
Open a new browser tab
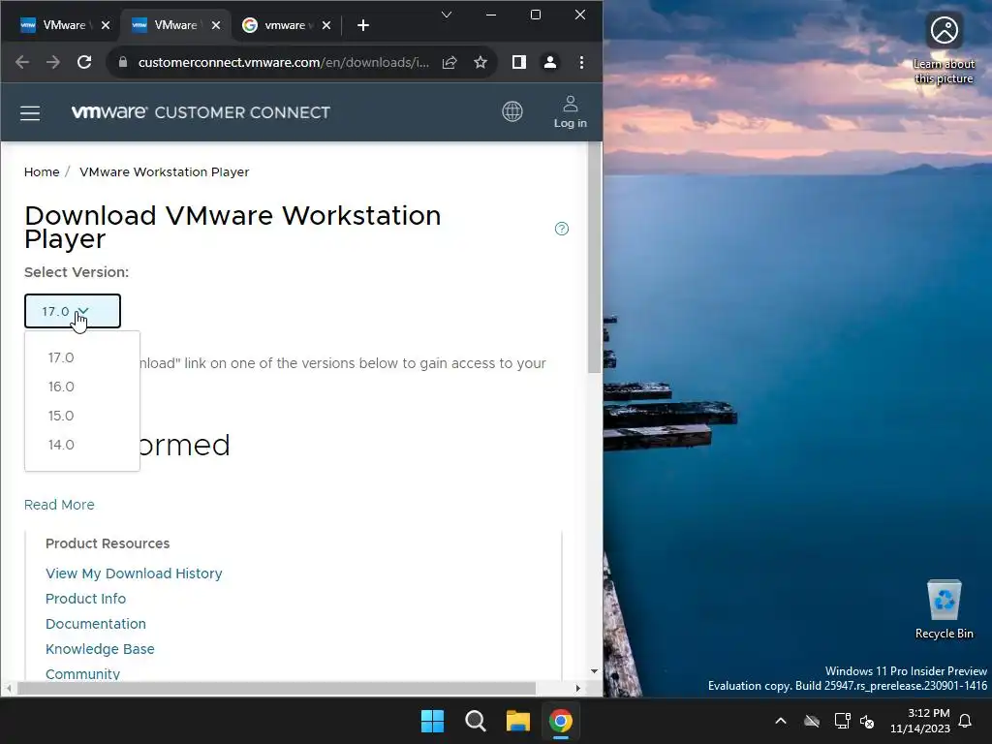click(x=363, y=25)
